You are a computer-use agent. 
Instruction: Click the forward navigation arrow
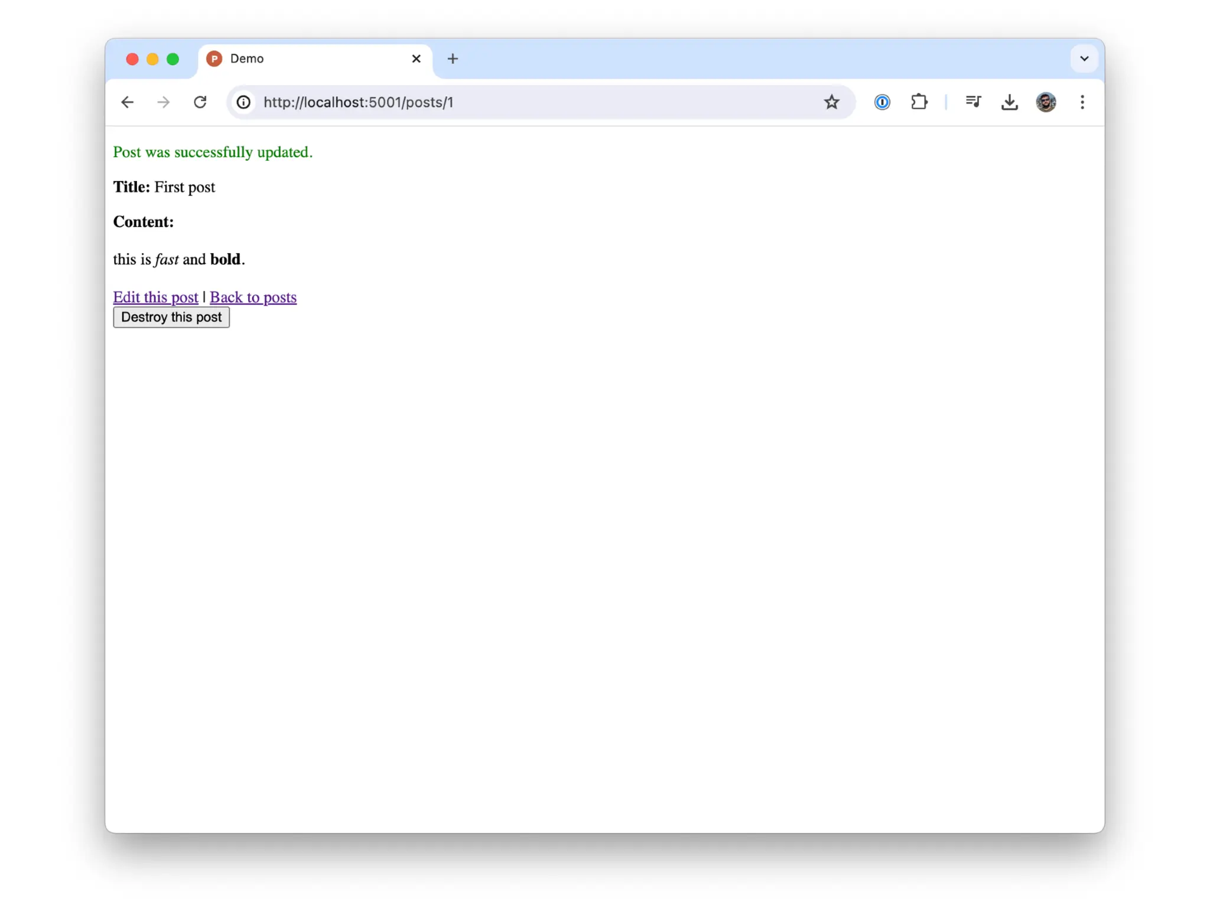click(164, 102)
